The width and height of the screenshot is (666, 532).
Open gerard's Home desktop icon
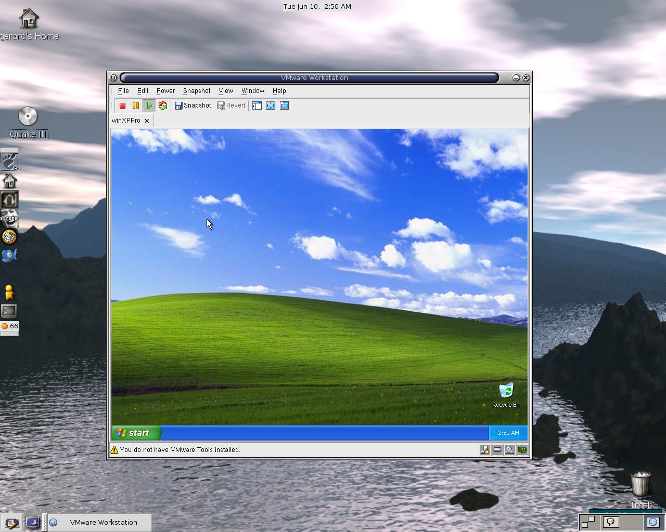(x=29, y=24)
